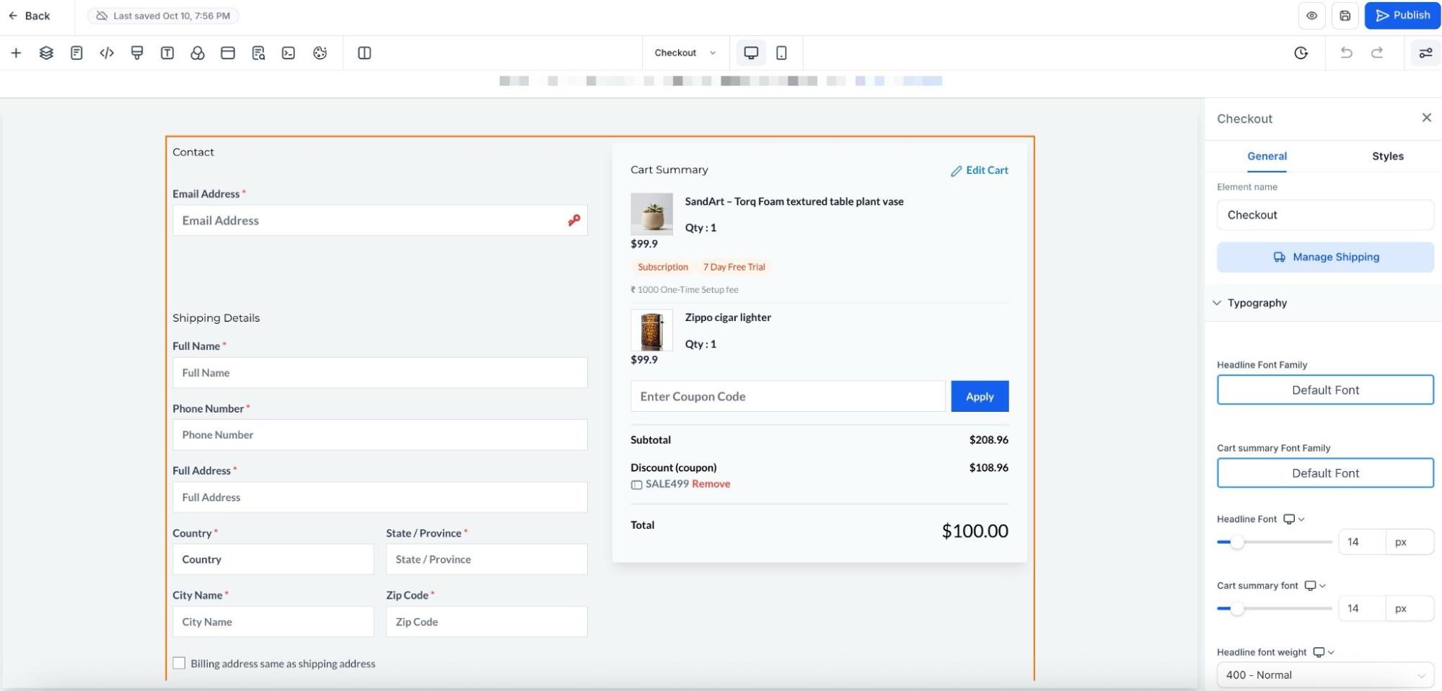Check billing address same as shipping
1442x691 pixels.
(x=179, y=663)
